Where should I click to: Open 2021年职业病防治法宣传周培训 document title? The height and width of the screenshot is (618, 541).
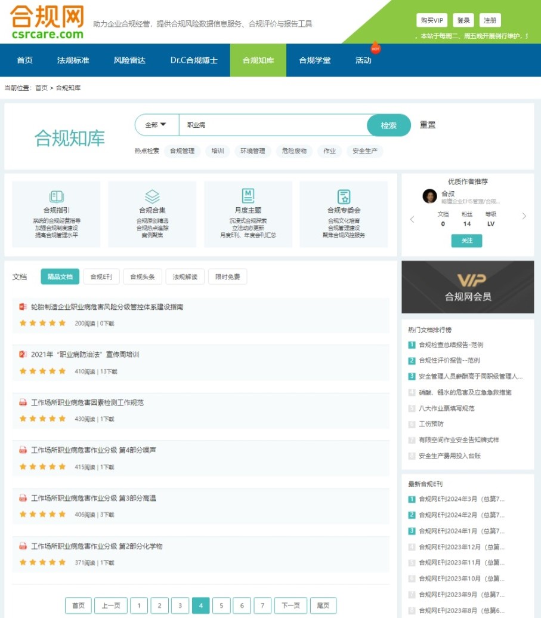85,354
